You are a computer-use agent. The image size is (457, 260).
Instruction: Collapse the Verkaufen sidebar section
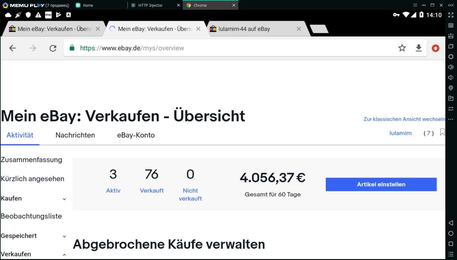click(64, 255)
